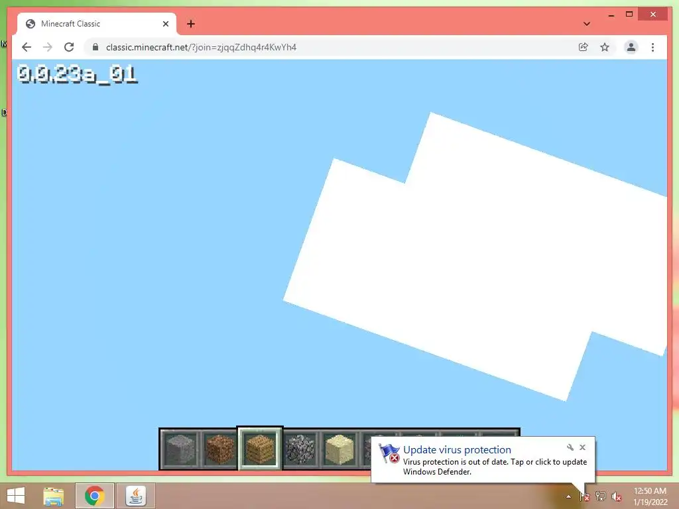Viewport: 679px width, 509px height.
Task: Click the Action Center flag icon
Action: pos(584,496)
